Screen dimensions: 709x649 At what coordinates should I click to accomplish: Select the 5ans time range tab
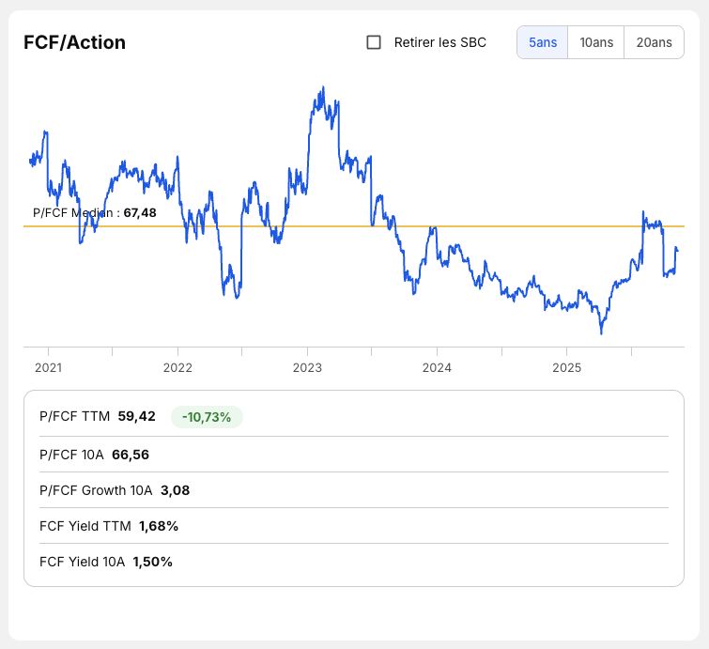point(542,42)
